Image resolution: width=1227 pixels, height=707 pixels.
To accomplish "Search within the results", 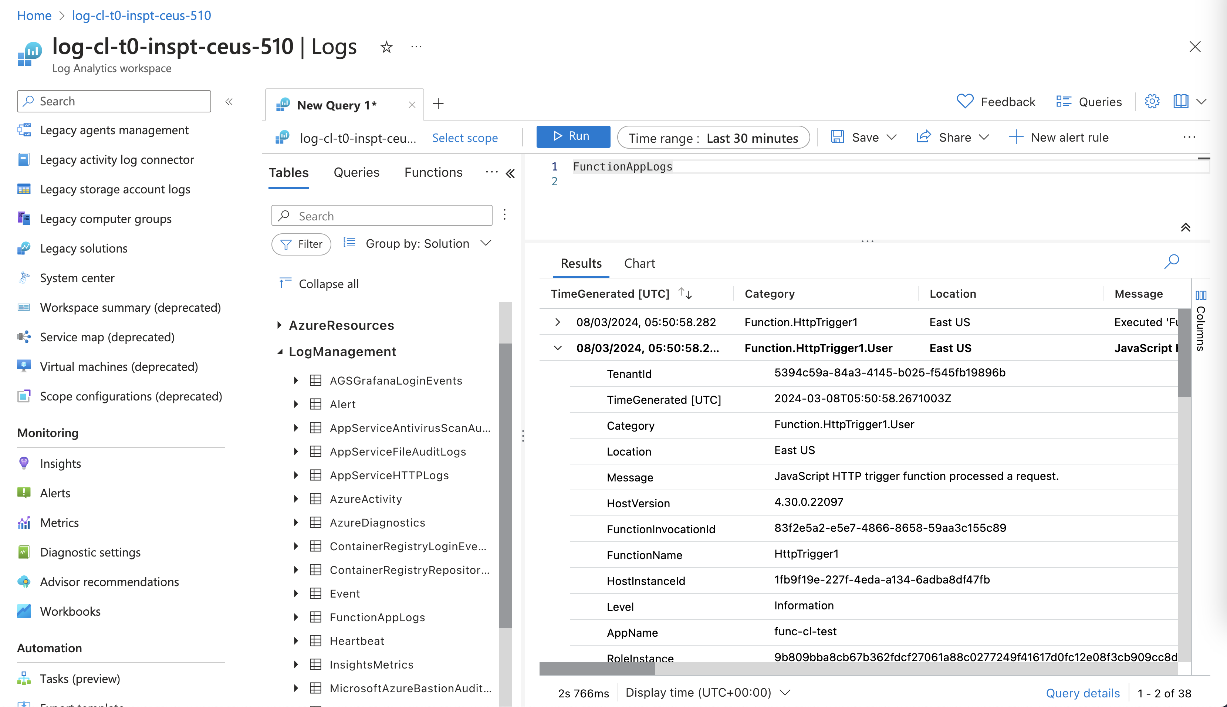I will pos(1171,261).
